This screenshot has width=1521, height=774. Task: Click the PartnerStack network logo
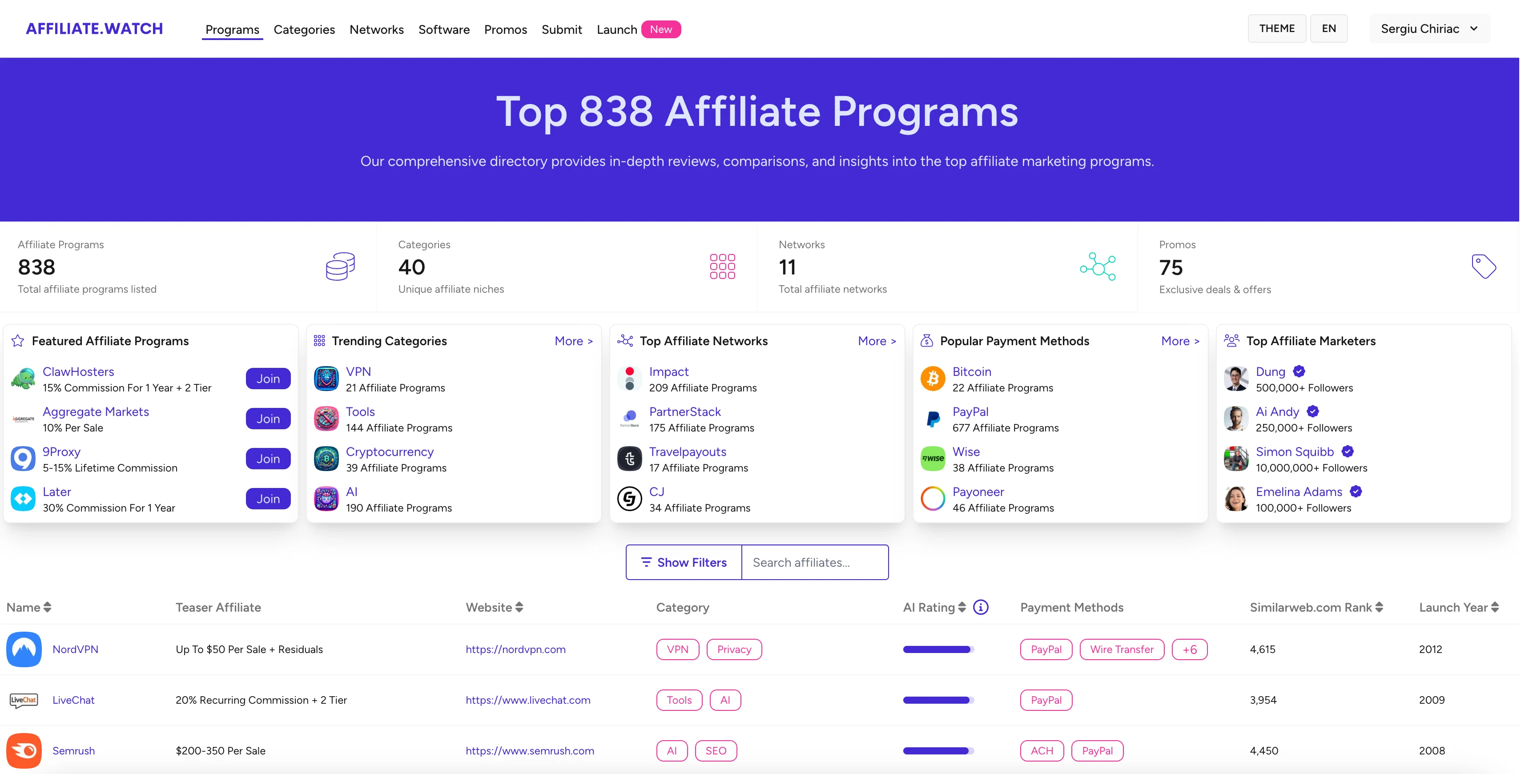(x=629, y=419)
